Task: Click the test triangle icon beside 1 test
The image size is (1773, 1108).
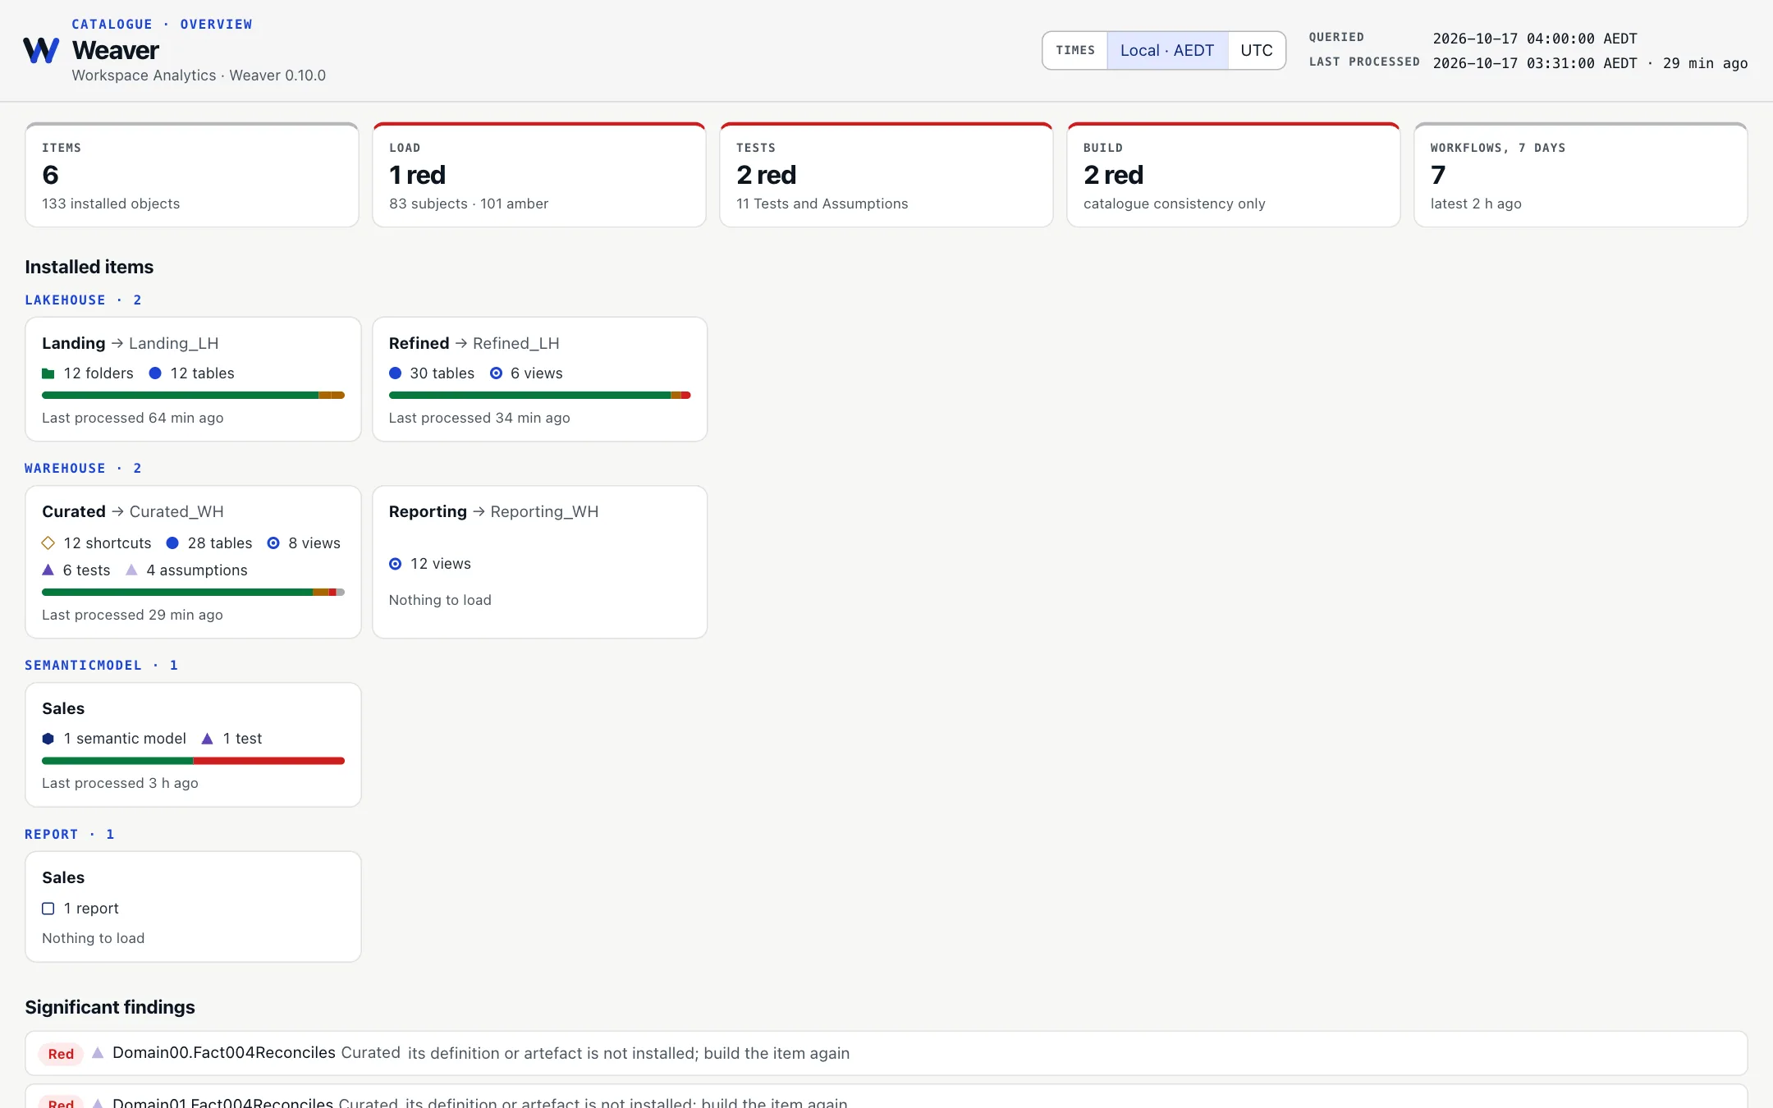Action: (208, 739)
